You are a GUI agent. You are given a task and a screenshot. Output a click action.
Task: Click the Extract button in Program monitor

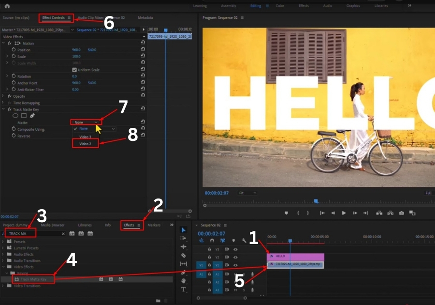click(391, 213)
